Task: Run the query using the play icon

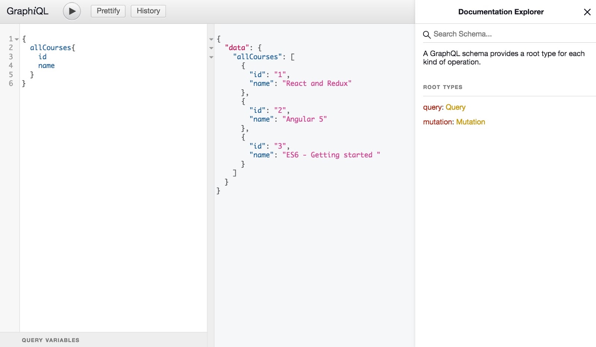Action: point(71,11)
